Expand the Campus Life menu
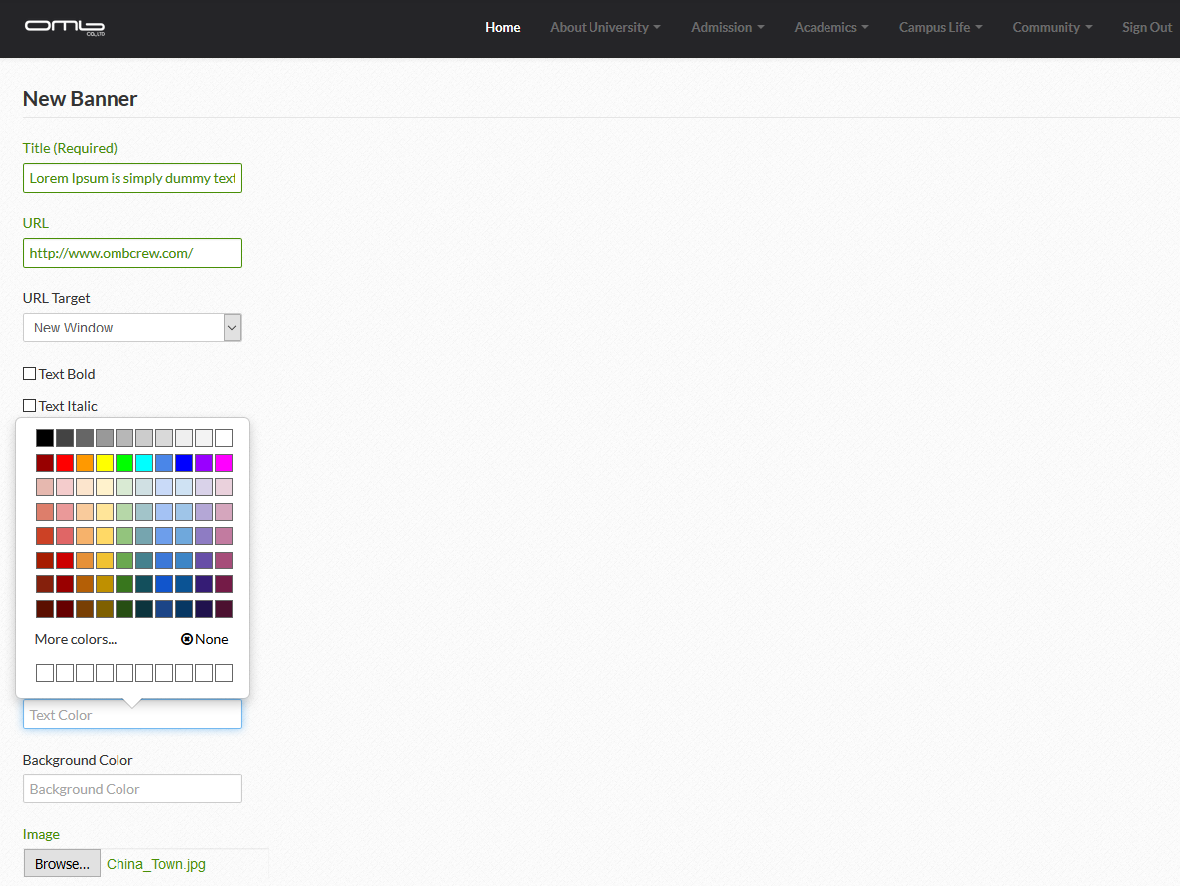 940,27
